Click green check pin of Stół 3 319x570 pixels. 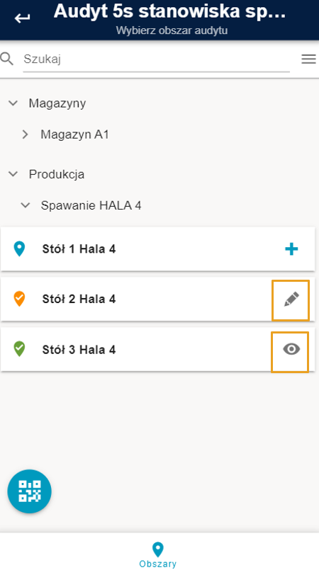19,349
